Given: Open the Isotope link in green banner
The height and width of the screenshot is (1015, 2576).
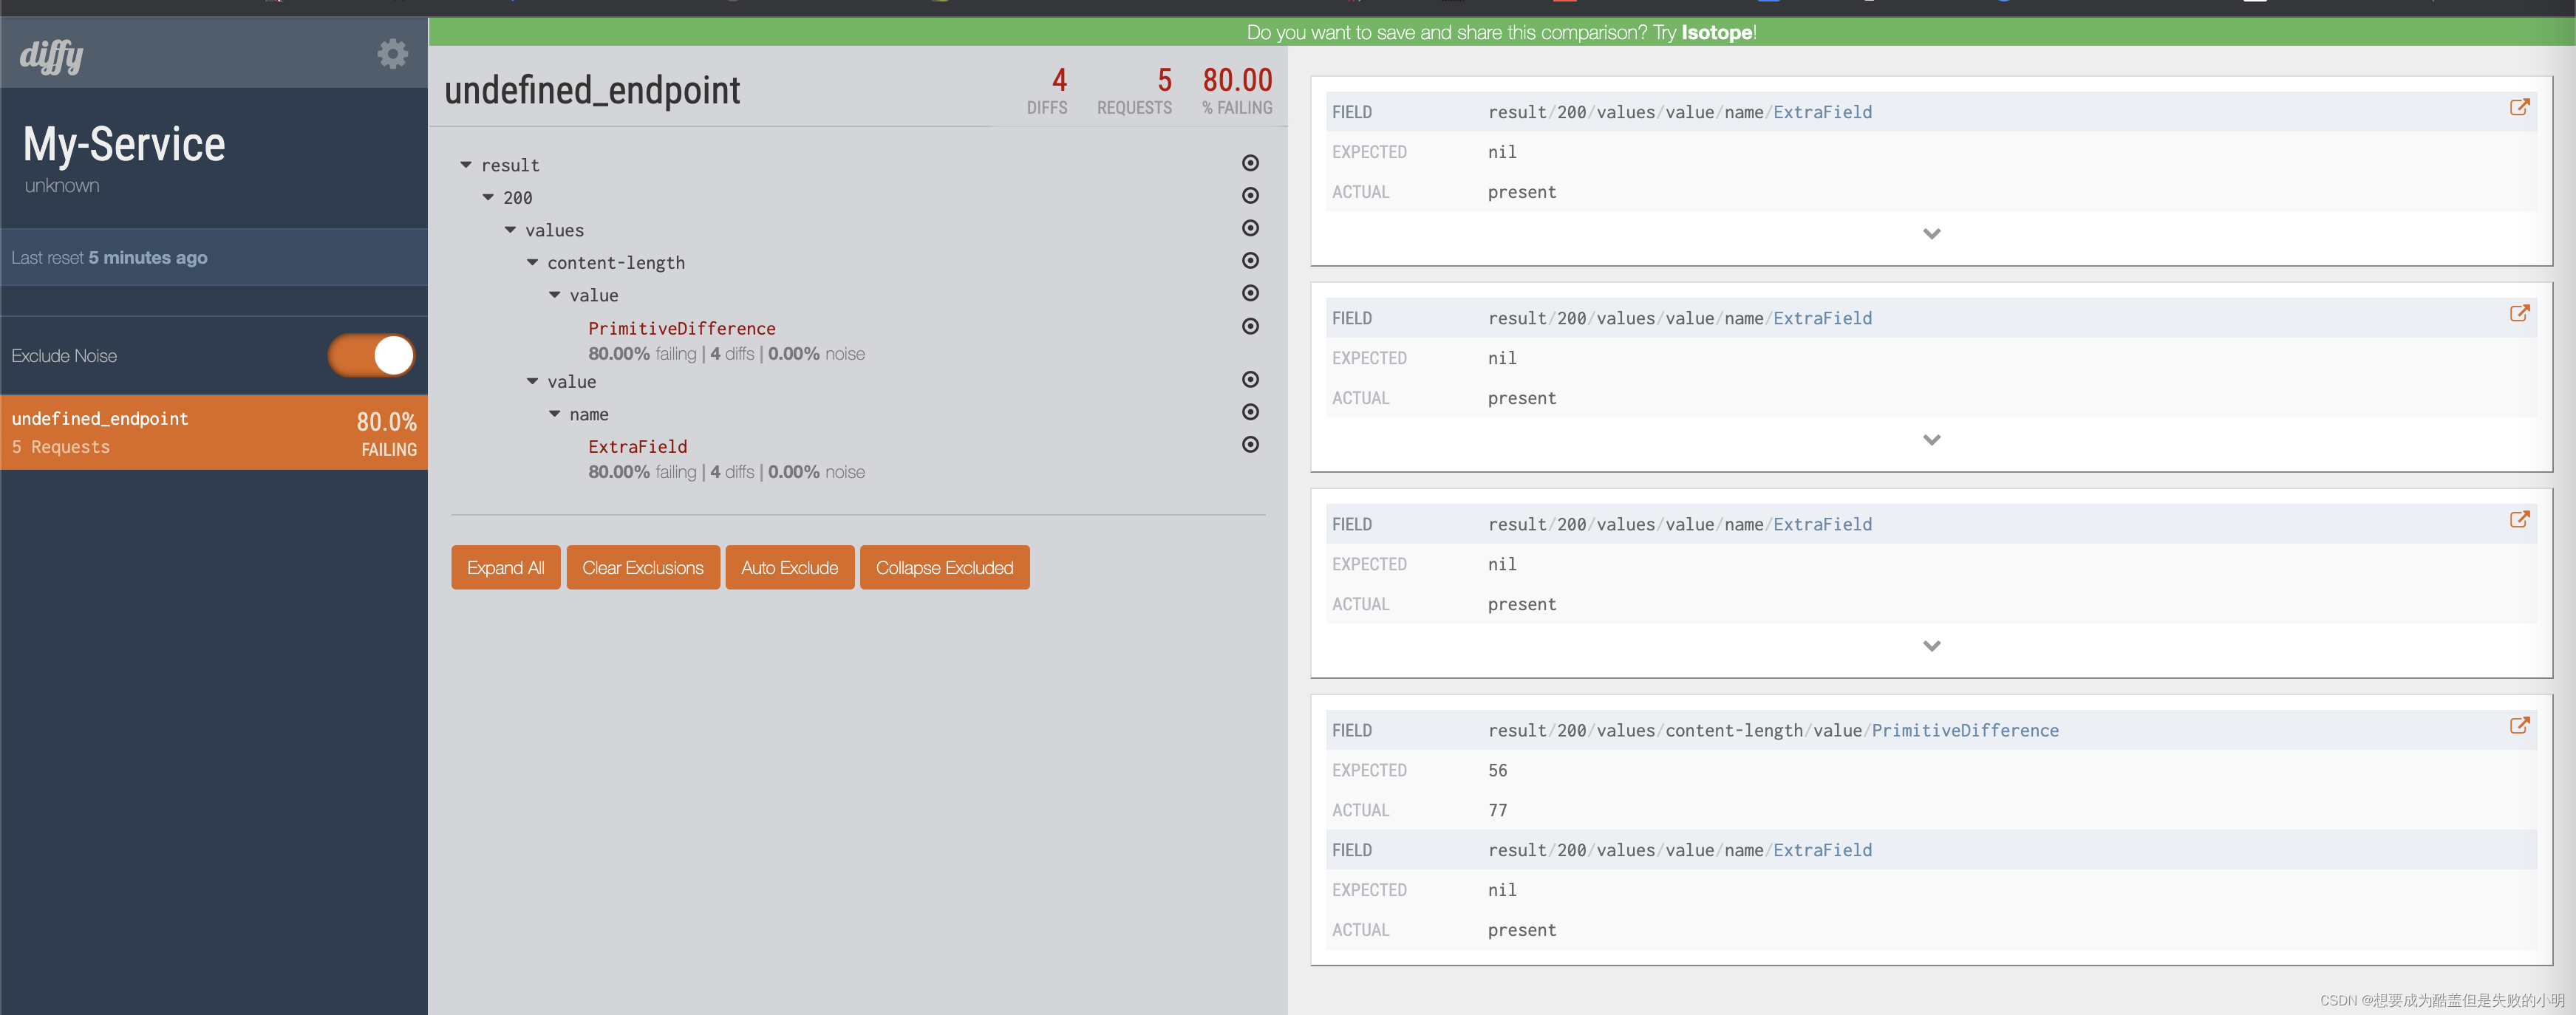Looking at the screenshot, I should coord(1717,32).
